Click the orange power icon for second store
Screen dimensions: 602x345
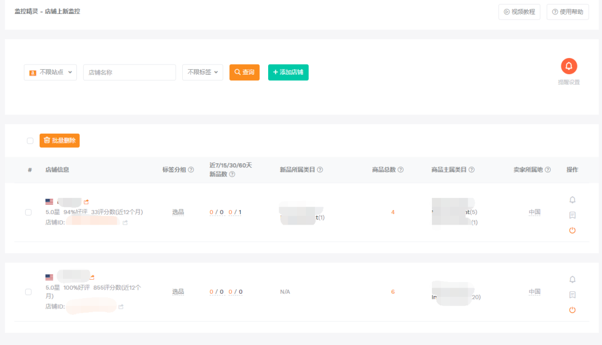572,310
